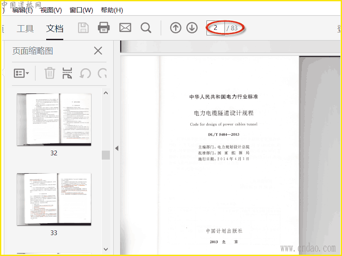Switch to the 工具 tab
342x256 pixels.
pyautogui.click(x=25, y=29)
